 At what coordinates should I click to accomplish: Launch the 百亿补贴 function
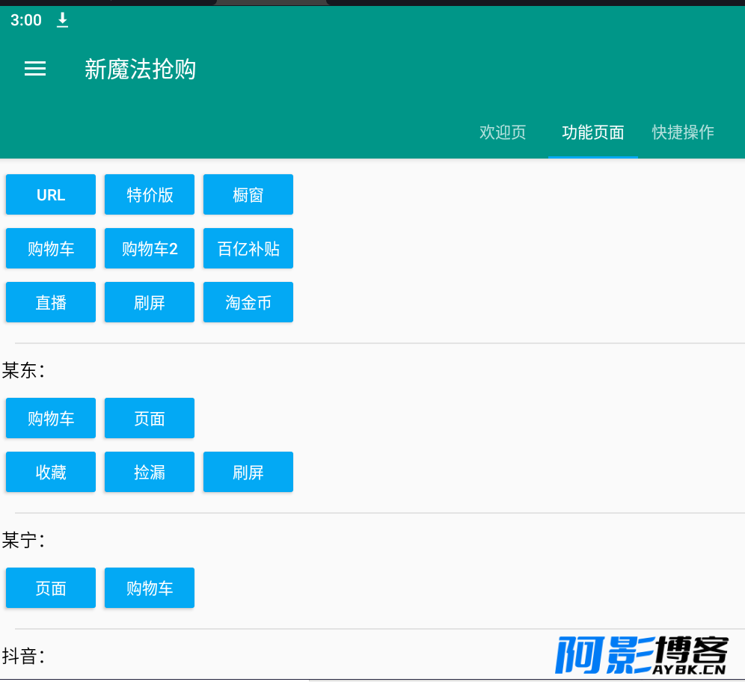pyautogui.click(x=248, y=248)
